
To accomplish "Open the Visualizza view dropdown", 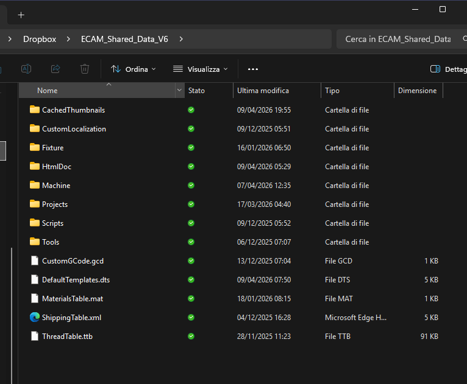I will 201,69.
